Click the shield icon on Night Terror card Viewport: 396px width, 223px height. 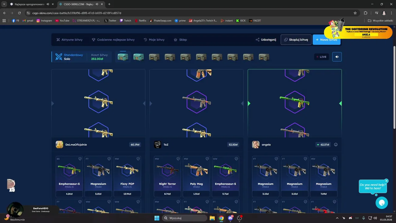(x=178, y=159)
